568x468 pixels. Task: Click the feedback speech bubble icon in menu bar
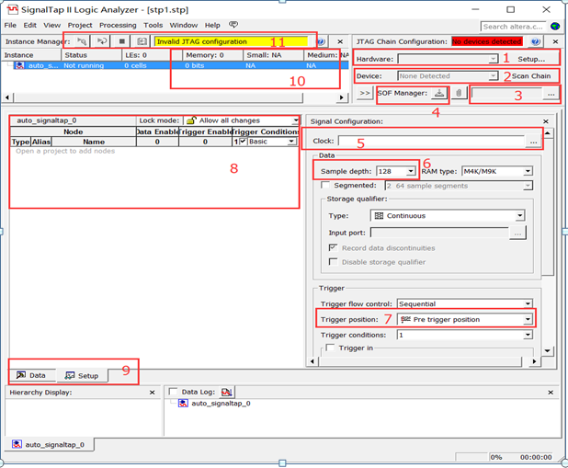pos(233,25)
